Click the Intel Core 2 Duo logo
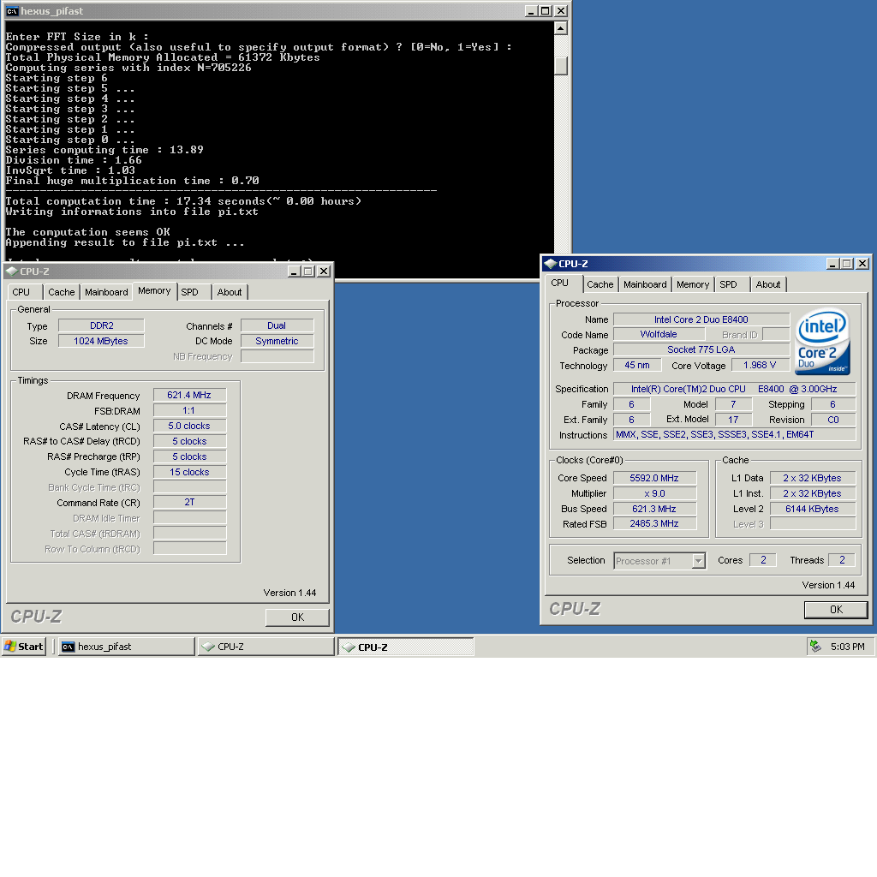This screenshot has width=877, height=877. click(822, 342)
